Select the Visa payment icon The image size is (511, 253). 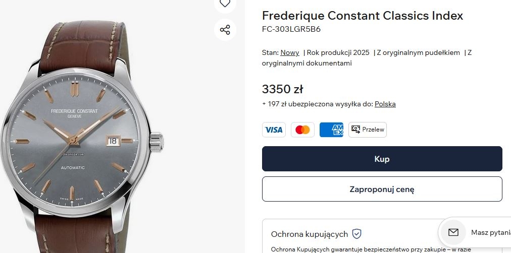coord(274,130)
